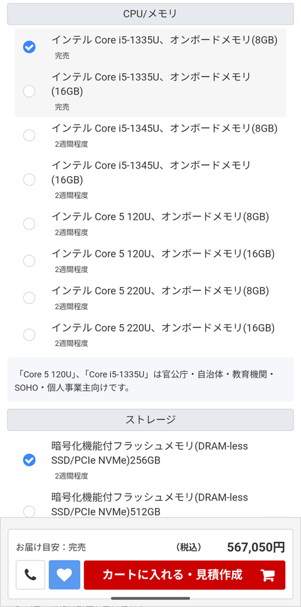This screenshot has height=607, width=301.
Task: Select Core 5 120U 16GB option
Action: click(x=29, y=261)
